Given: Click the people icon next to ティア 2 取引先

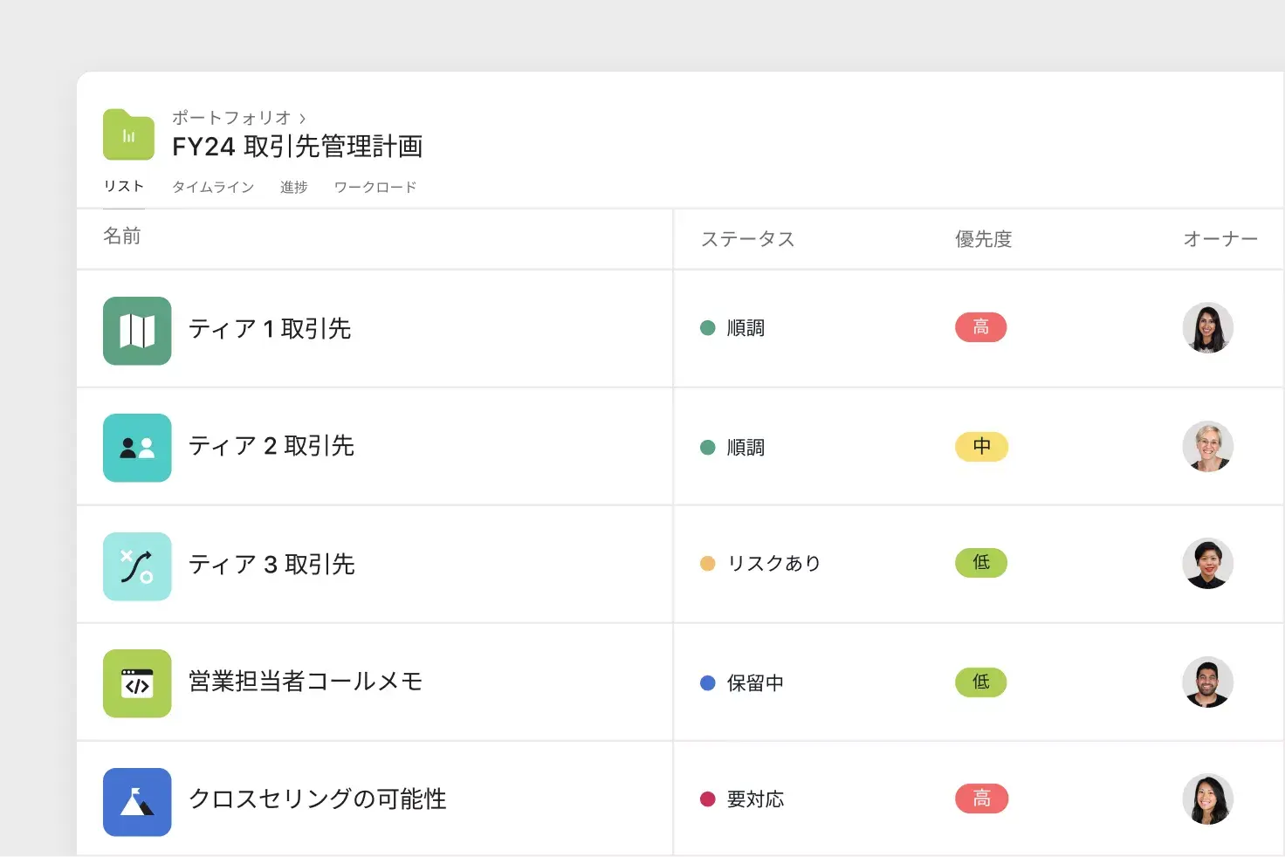Looking at the screenshot, I should (x=137, y=448).
